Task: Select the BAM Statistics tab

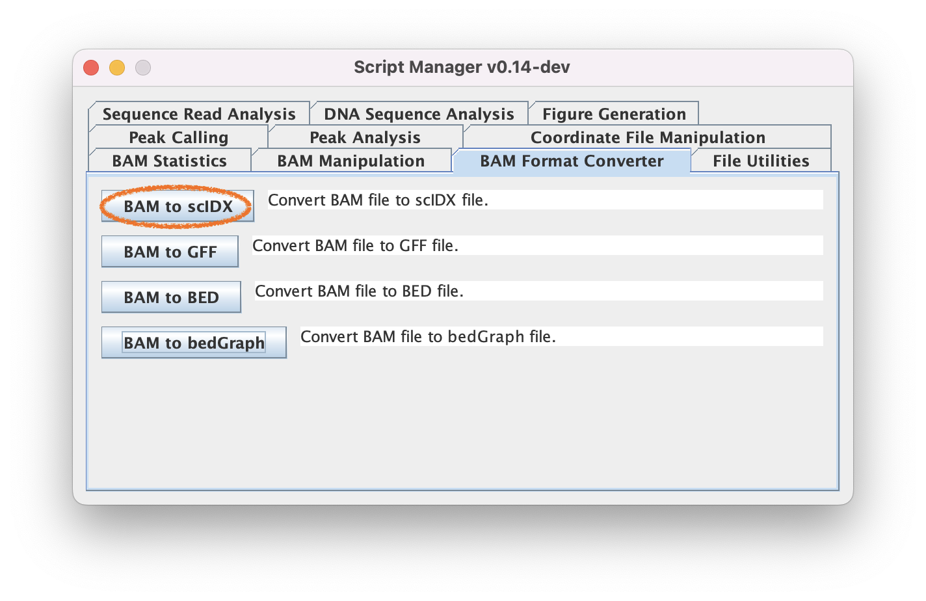Action: pyautogui.click(x=169, y=161)
